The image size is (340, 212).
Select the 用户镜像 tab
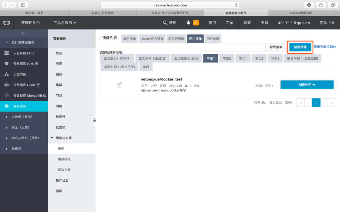coord(195,39)
